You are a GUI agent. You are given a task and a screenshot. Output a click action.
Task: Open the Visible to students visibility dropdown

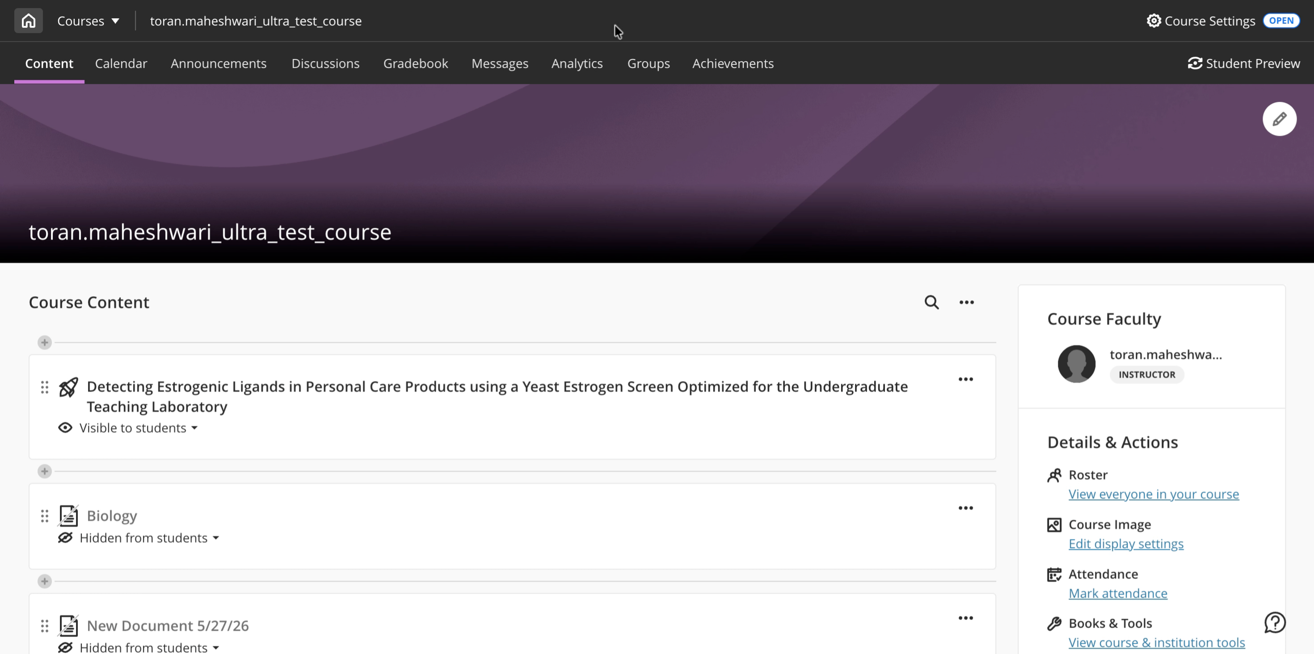point(138,428)
